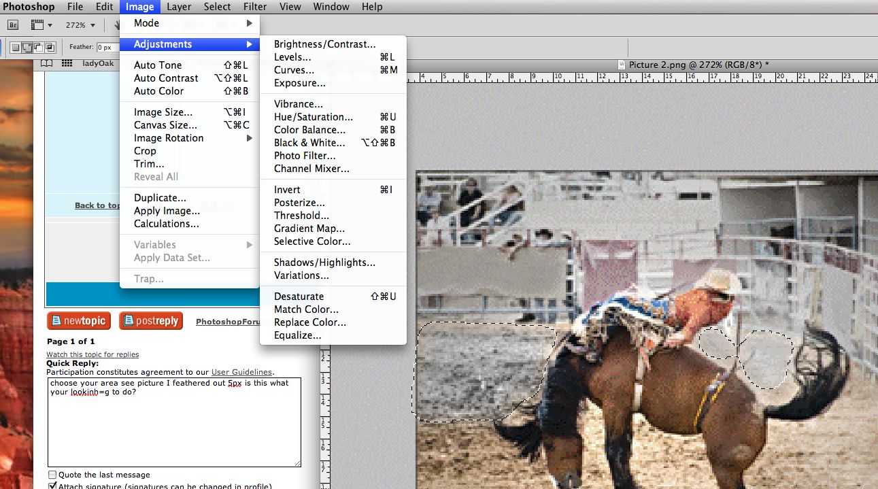
Task: Open the 272% zoom level dropdown
Action: (x=91, y=25)
